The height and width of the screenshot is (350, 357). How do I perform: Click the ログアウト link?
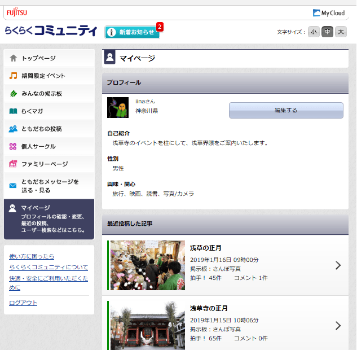pos(23,303)
